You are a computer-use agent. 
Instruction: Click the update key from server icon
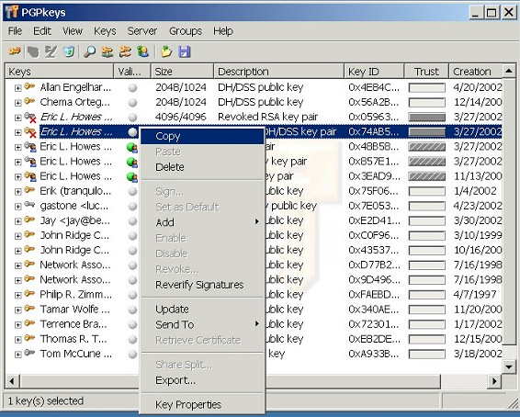point(125,51)
